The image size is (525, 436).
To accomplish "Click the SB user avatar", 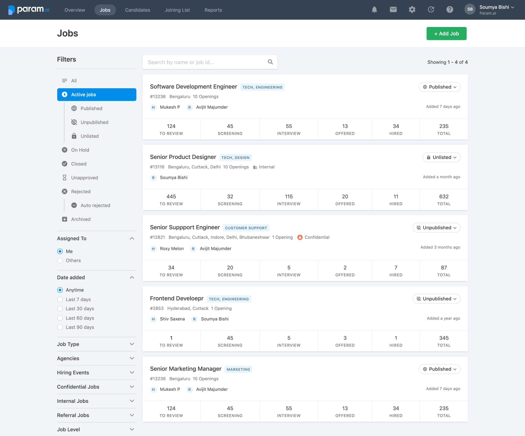I will 470,9.
